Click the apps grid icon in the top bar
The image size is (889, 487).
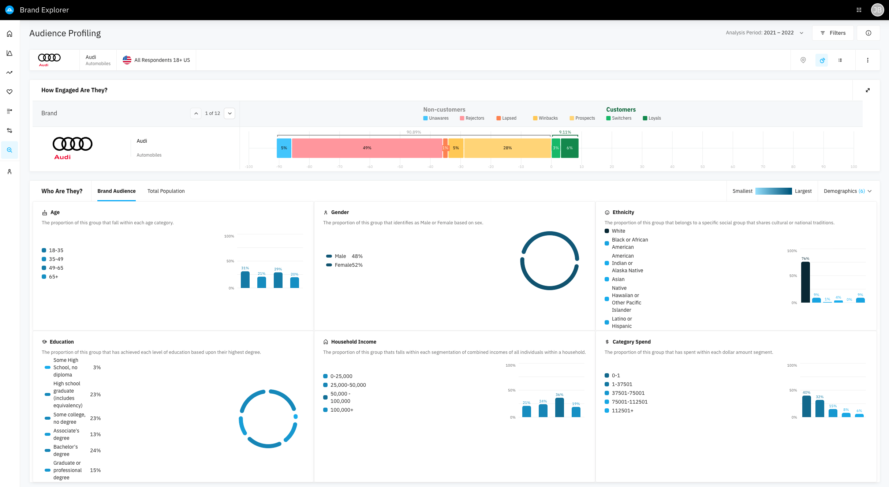click(859, 10)
